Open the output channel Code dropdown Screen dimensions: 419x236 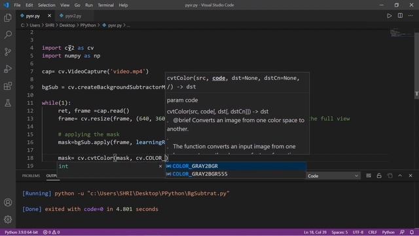point(333,176)
